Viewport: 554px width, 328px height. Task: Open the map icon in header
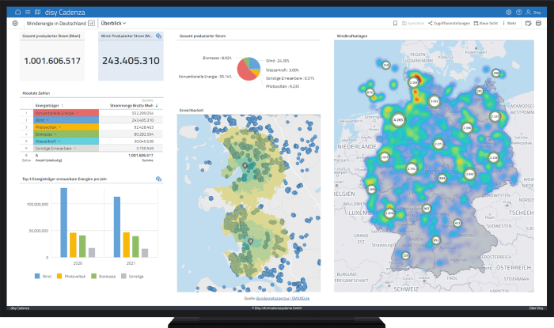tap(37, 12)
